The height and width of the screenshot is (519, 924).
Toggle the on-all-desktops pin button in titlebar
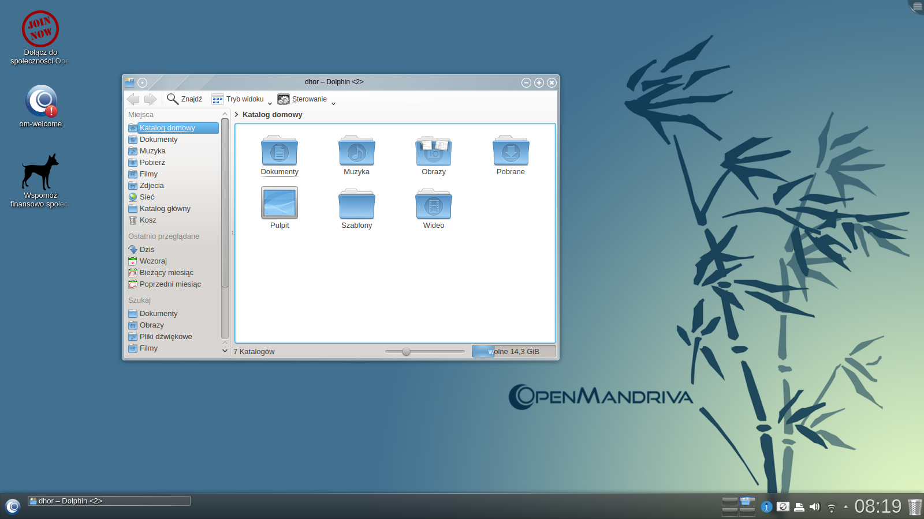point(143,82)
